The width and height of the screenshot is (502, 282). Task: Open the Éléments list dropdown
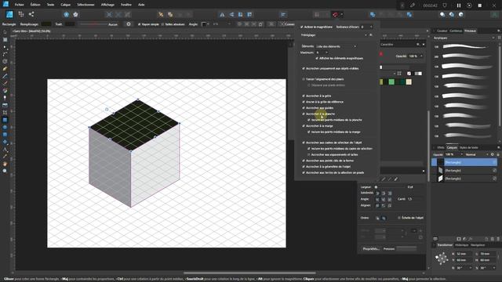pos(336,46)
